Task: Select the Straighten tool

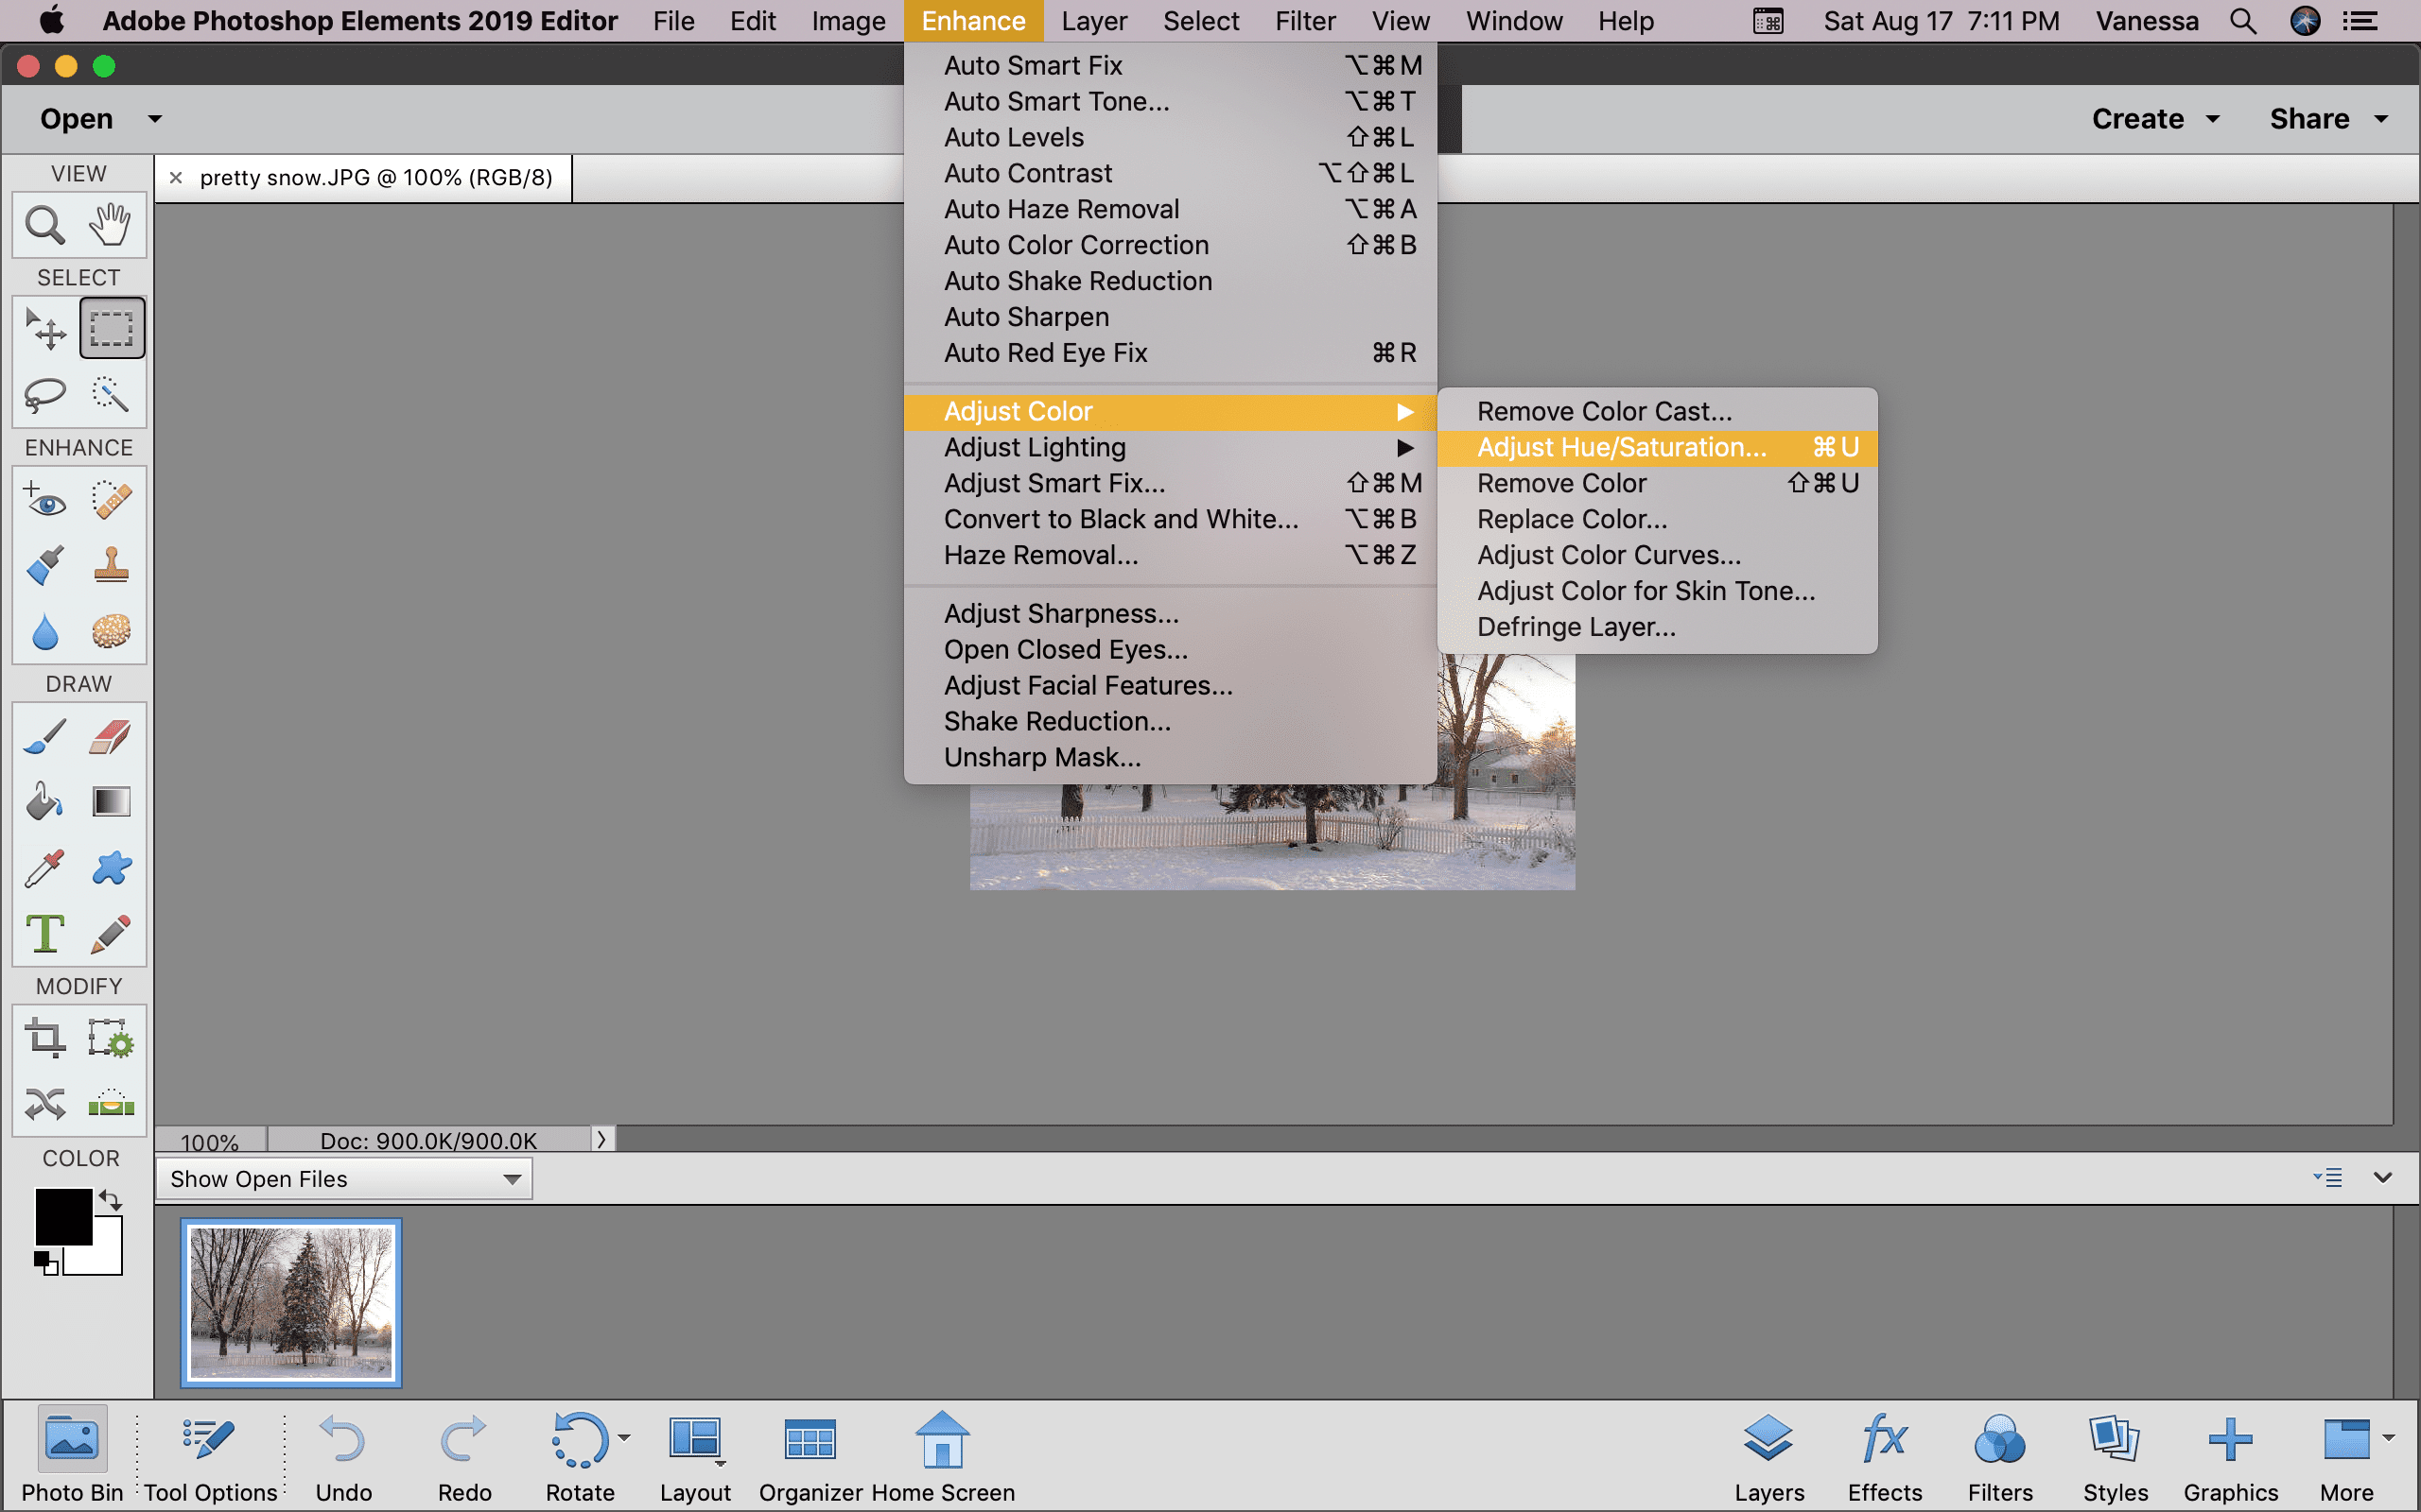Action: click(111, 1104)
